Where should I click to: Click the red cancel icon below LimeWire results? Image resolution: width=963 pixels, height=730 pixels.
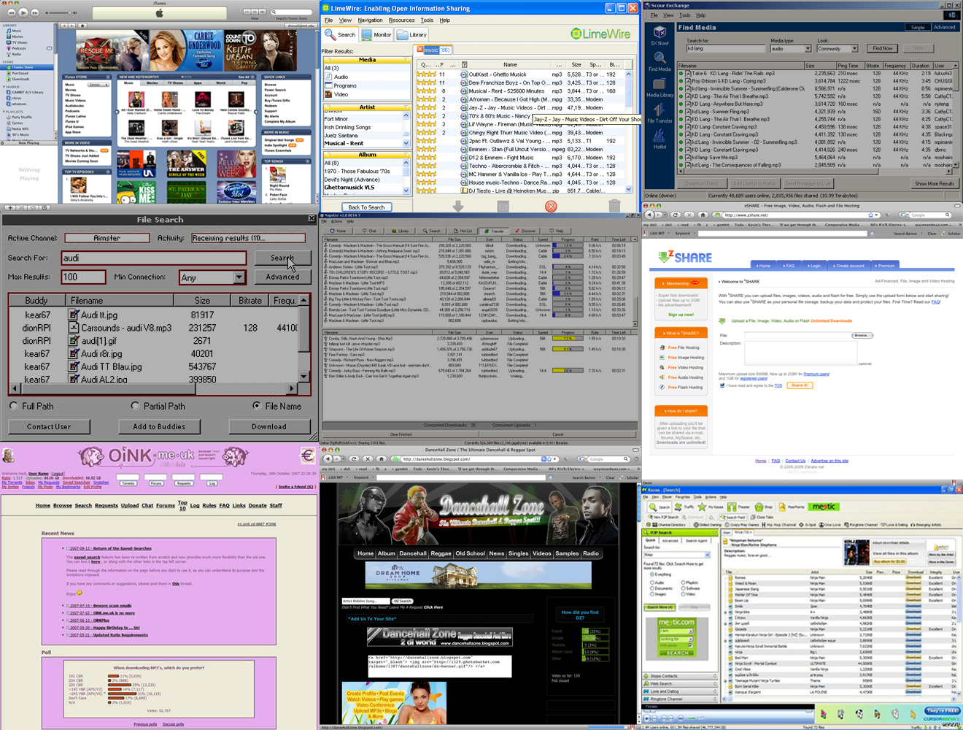click(x=551, y=207)
